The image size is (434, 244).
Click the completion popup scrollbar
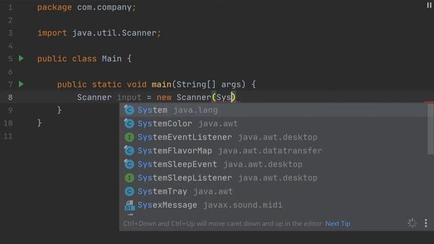tap(431, 129)
